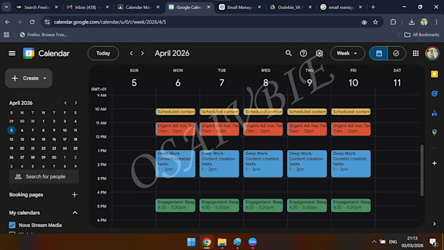This screenshot has width=444, height=250.
Task: Reload the page
Action: tap(32, 22)
